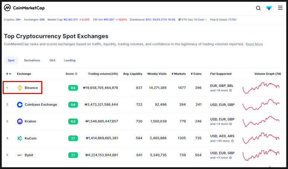Click the Exchange column header
This screenshot has height=169, width=288.
click(x=24, y=74)
